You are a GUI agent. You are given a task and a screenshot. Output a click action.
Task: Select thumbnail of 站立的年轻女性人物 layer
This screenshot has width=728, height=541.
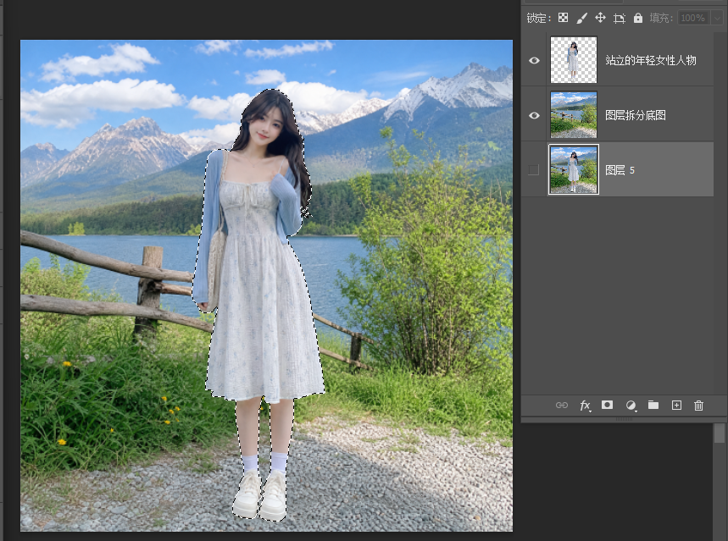point(574,60)
